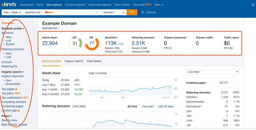Expand the More menu in top navigation
Image resolution: width=256 pixels, height=130 pixels.
159,5
